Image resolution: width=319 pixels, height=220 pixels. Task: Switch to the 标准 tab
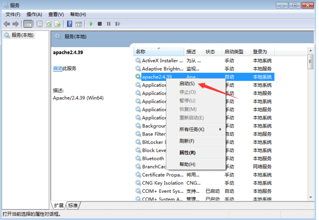pos(73,206)
